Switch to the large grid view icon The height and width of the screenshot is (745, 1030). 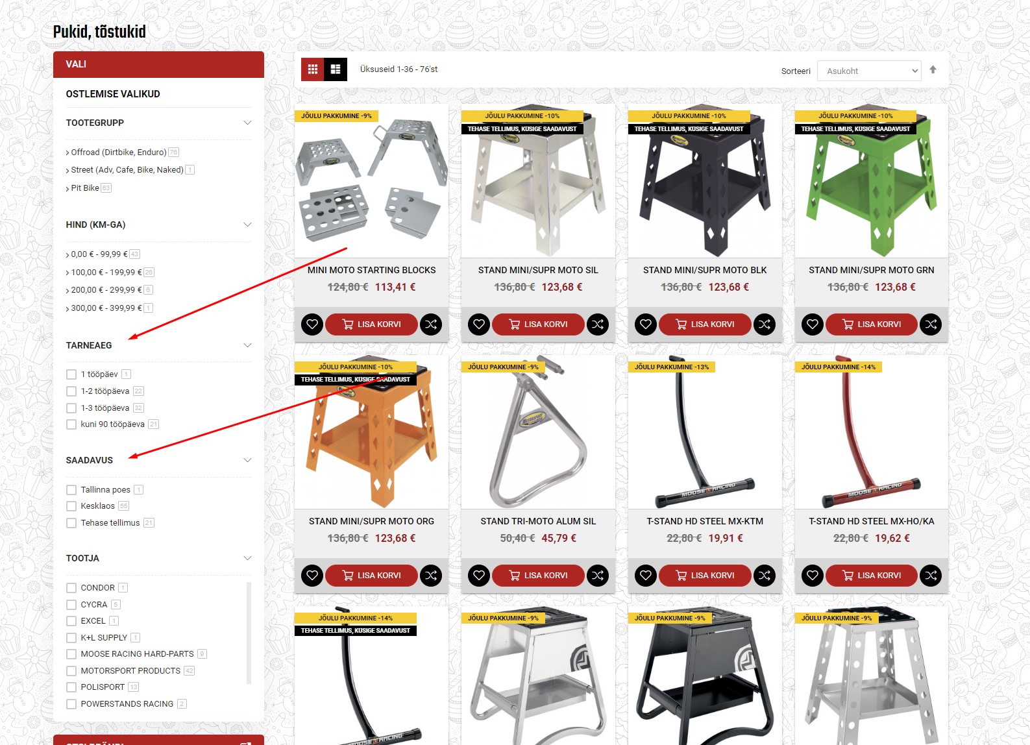tap(336, 69)
